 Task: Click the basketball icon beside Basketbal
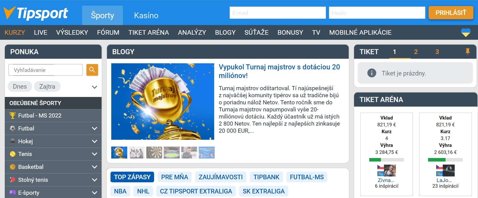tap(12, 167)
